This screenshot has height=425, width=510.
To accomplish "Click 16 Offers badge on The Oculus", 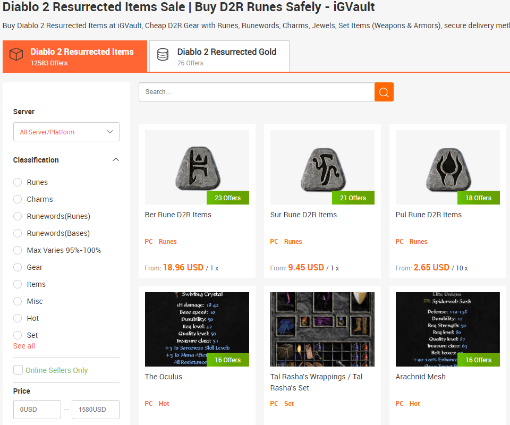I will (x=228, y=360).
